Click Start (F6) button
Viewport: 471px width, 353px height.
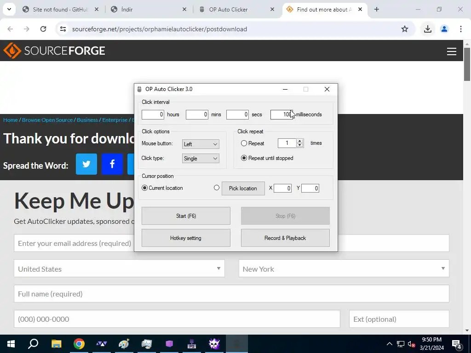186,216
